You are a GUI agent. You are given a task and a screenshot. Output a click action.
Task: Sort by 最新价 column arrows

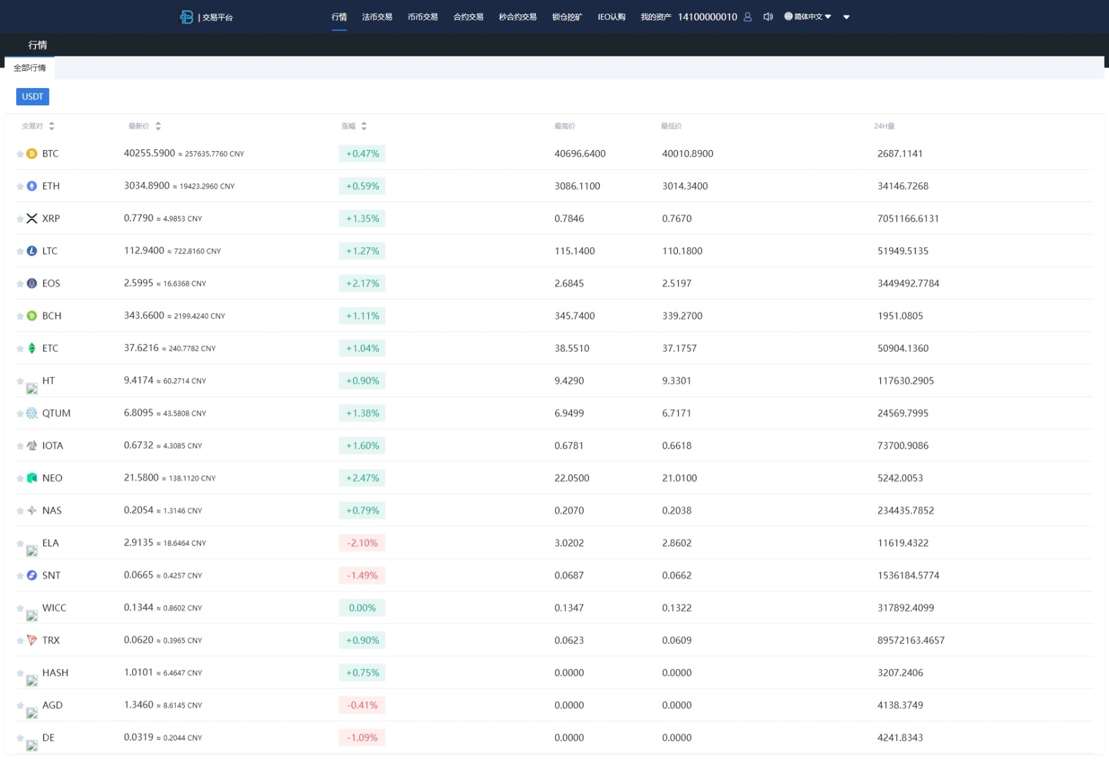pos(158,126)
